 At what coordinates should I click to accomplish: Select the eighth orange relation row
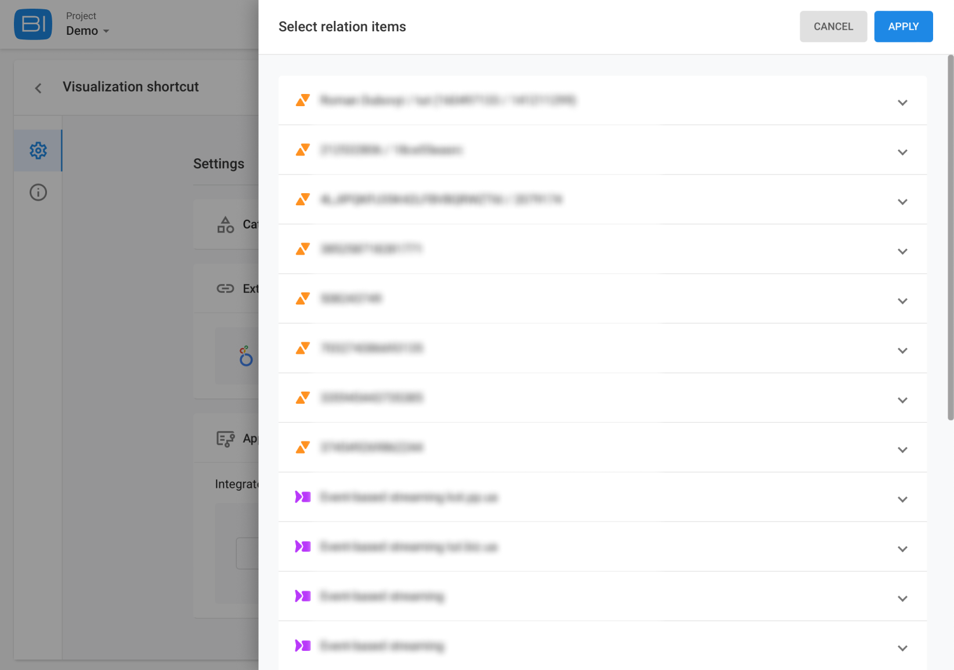602,447
